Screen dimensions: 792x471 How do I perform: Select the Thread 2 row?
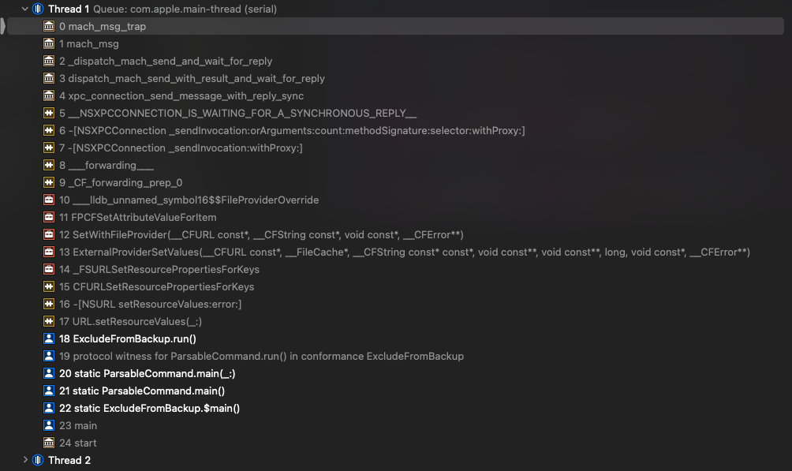(395, 460)
